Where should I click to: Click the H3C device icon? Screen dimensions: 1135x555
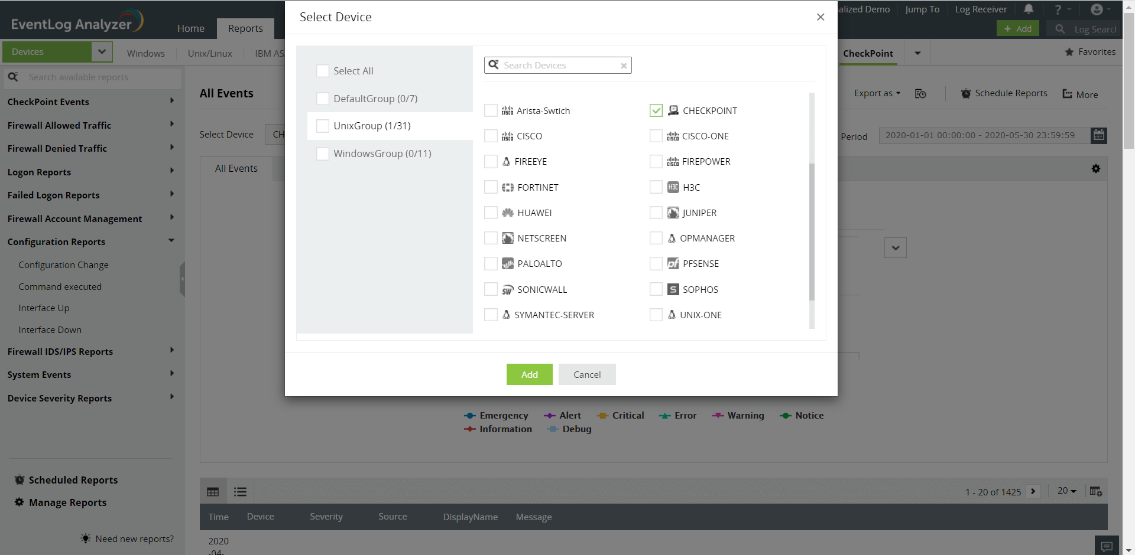[x=673, y=187]
